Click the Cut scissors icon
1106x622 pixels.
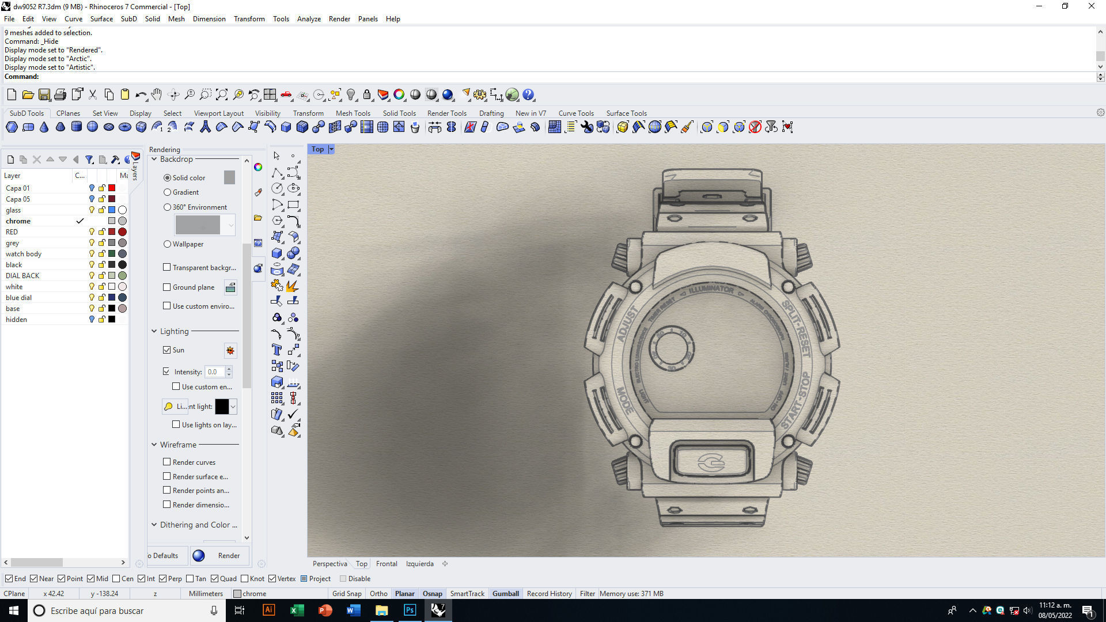point(92,94)
